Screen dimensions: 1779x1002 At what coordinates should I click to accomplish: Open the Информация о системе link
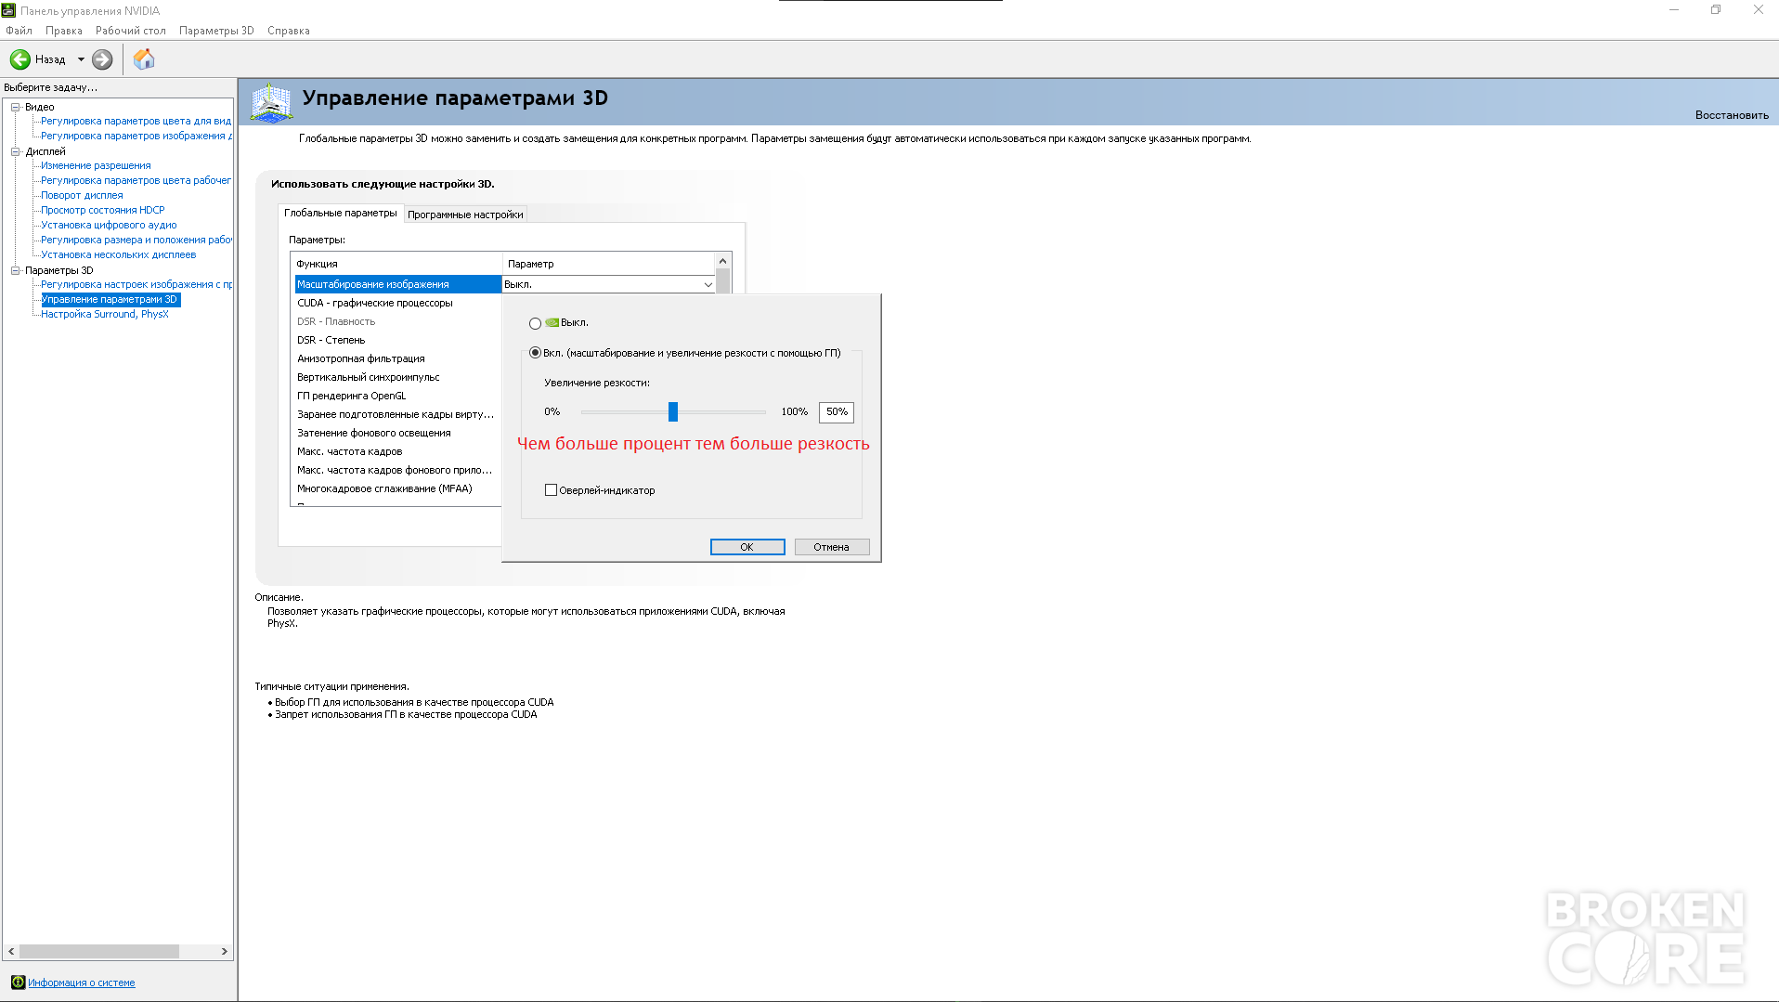[82, 982]
